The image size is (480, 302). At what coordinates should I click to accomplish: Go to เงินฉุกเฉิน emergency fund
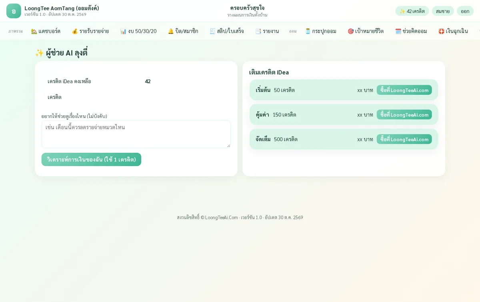[x=453, y=31]
